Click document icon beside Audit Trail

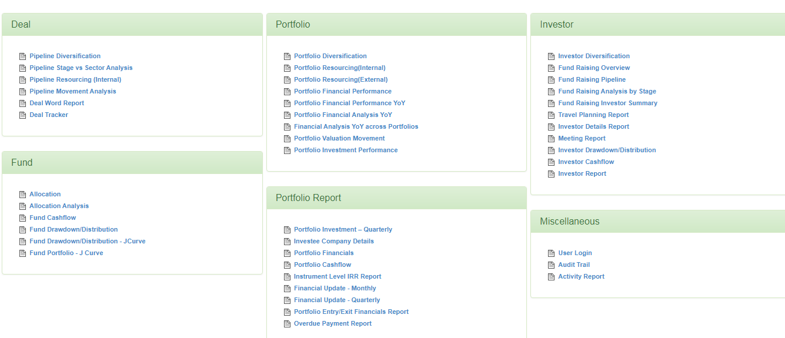[552, 265]
